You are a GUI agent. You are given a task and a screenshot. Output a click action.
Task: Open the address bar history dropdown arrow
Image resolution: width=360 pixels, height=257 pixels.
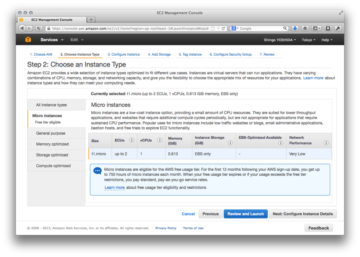(x=218, y=28)
